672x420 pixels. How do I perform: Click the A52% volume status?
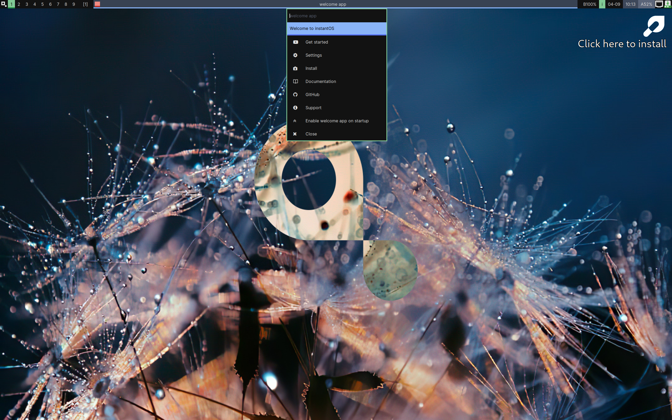click(646, 4)
